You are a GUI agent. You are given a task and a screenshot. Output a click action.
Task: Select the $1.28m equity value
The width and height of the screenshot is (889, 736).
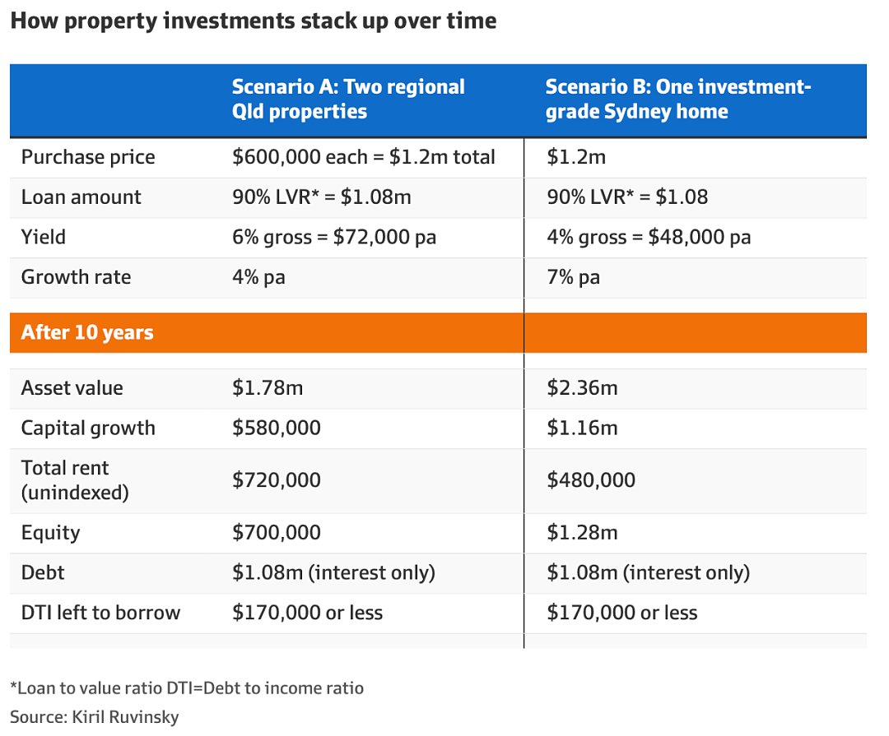click(582, 533)
